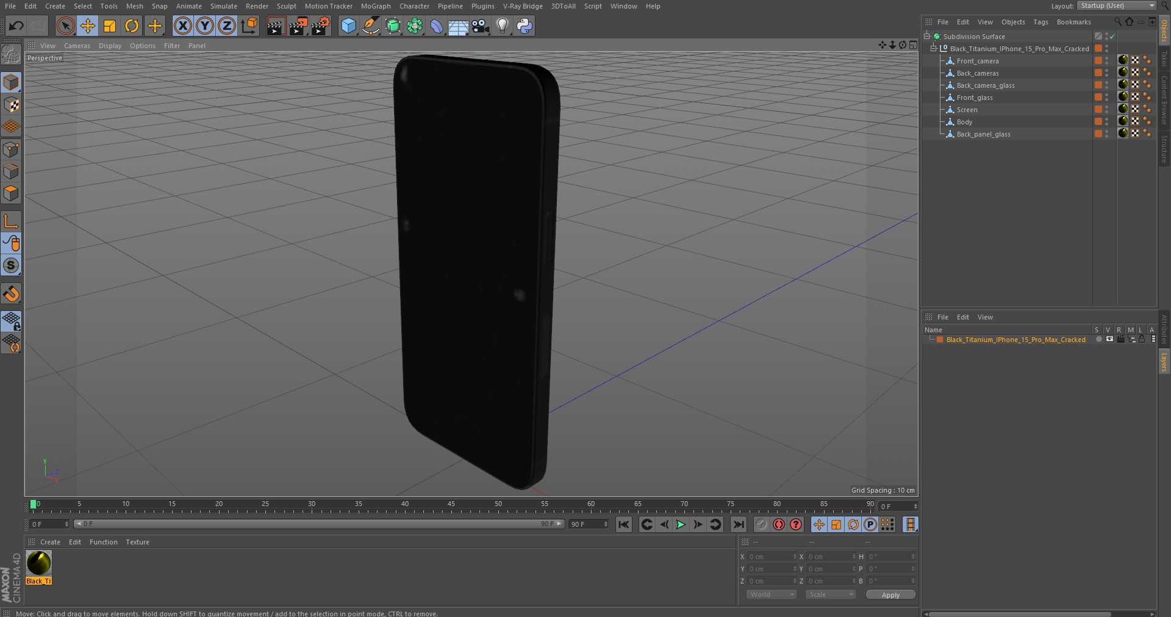
Task: Select the Live Selection tool
Action: click(65, 26)
